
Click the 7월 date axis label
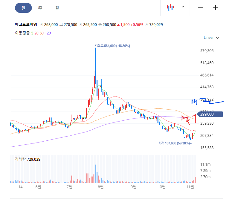pos(69,187)
